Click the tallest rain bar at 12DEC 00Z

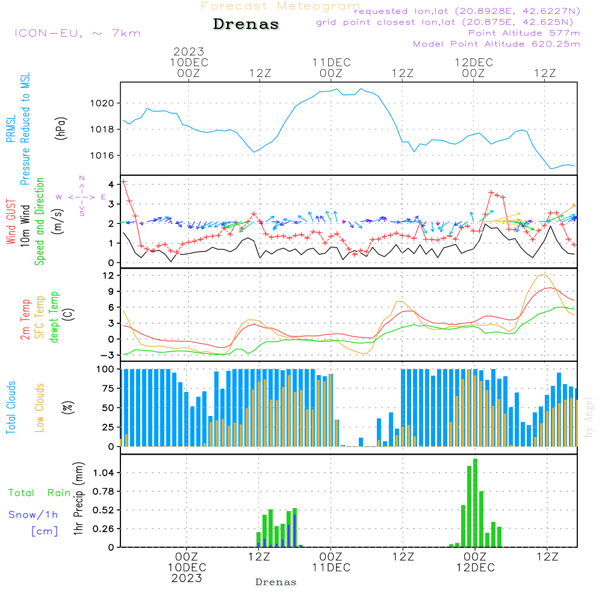[476, 503]
